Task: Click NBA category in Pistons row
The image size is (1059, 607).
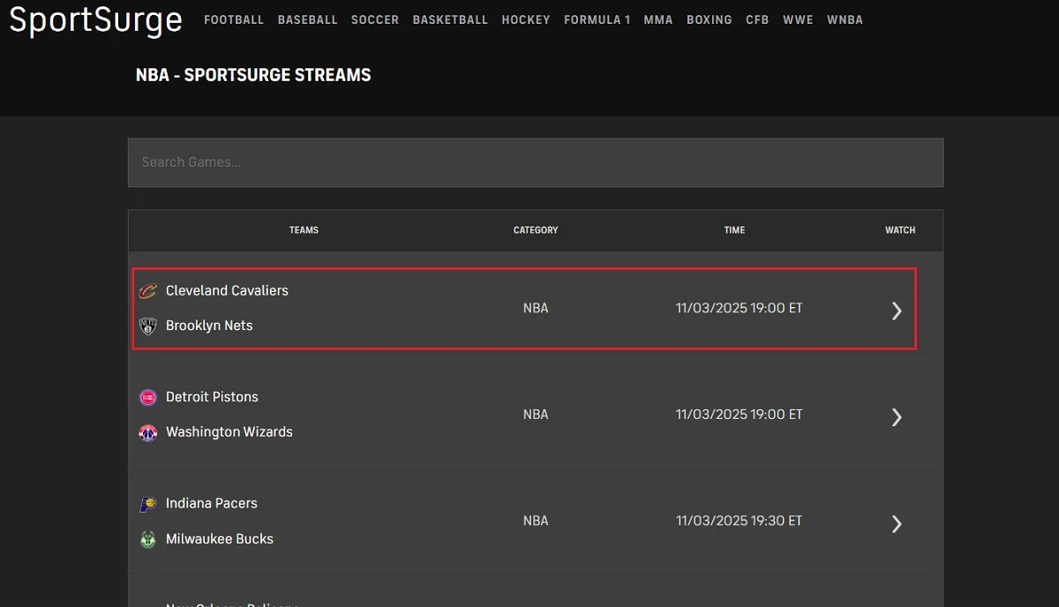Action: 536,414
